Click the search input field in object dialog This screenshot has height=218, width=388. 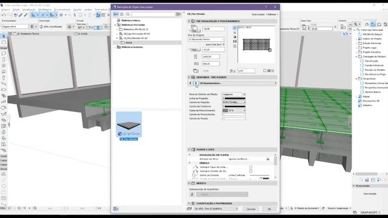153,15
